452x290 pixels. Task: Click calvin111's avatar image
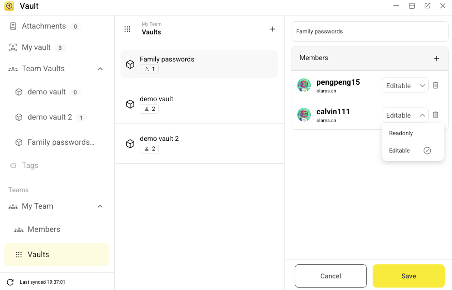tap(304, 115)
